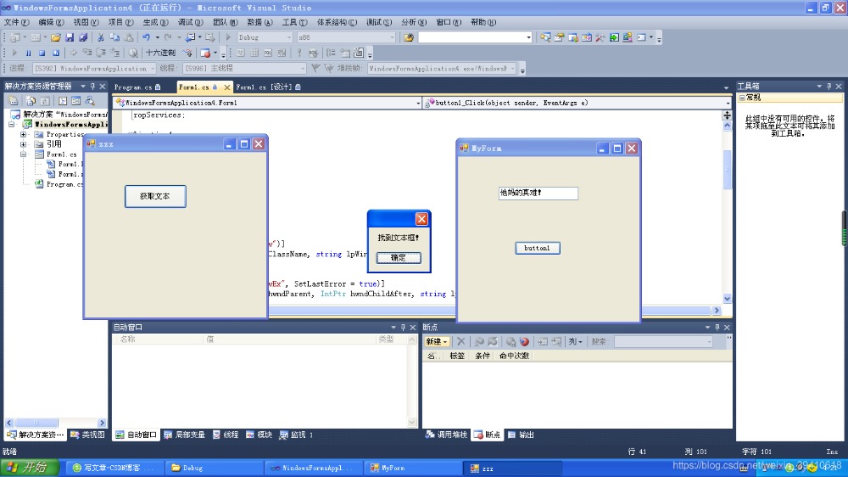Viewport: 848px width, 477px height.
Task: Click the Save icon in the toolbar
Action: pyautogui.click(x=70, y=37)
